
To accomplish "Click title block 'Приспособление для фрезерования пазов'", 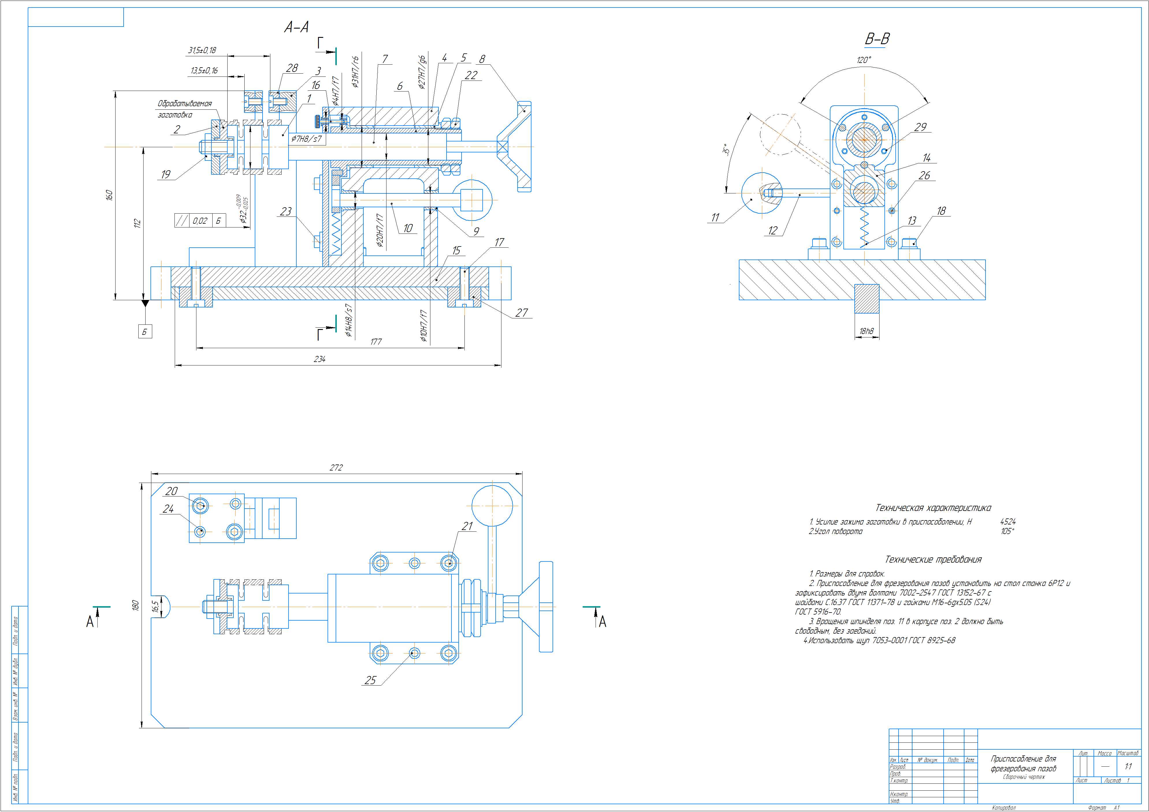I will click(x=1023, y=764).
